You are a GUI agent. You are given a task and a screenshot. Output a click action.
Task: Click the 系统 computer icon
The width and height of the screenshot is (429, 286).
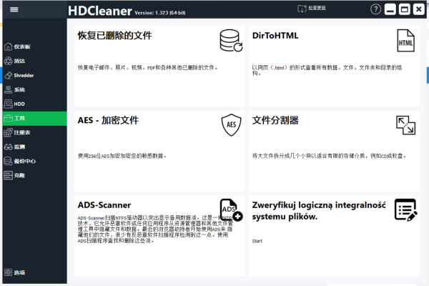tap(8, 89)
